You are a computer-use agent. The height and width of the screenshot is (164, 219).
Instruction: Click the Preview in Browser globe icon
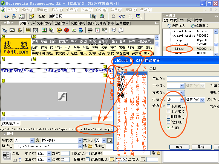(103, 16)
